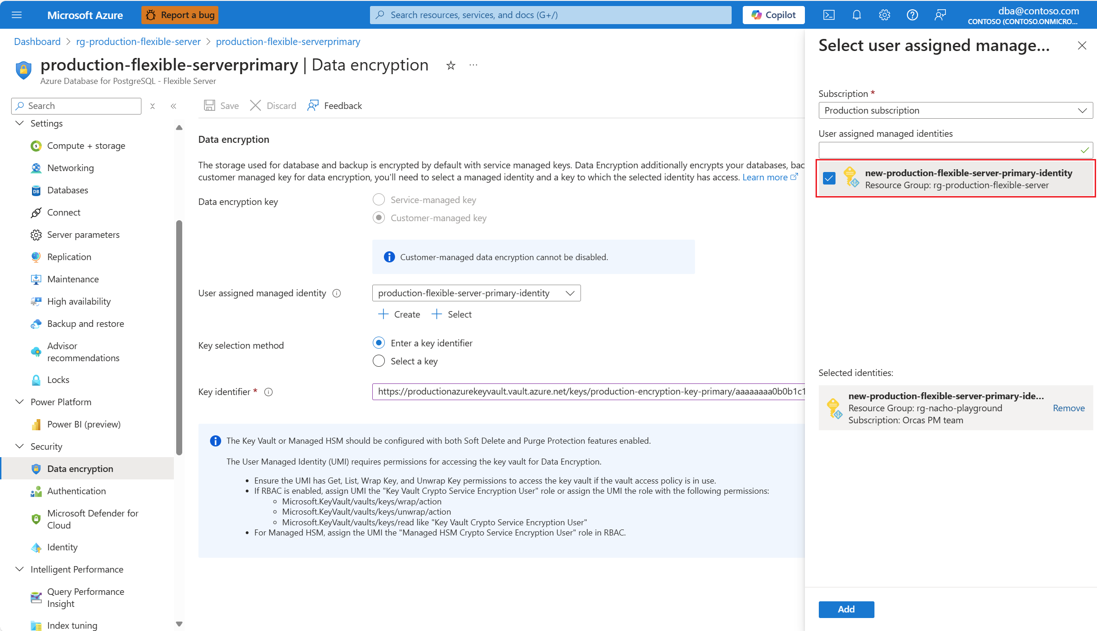
Task: Choose 'Enter a key identifier' radio button
Action: coord(379,343)
